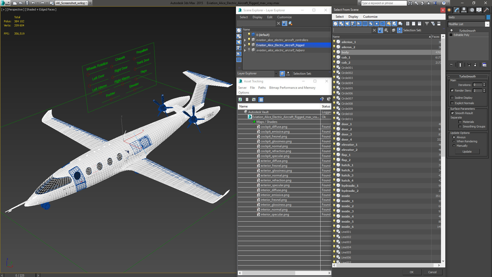The image size is (492, 277).
Task: Toggle visibility bulb of eviation_alice_electric_aircraft_helpers layer
Action: (x=249, y=50)
